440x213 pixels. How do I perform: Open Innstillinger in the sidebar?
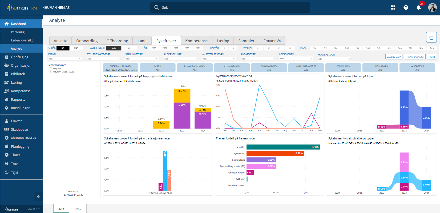[x=20, y=108]
